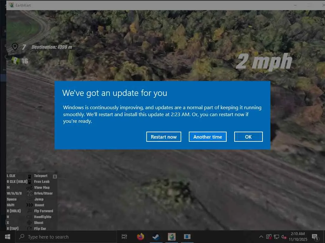Select the EarthKart taskbar icon
This screenshot has width=325, height=243.
coord(172,237)
